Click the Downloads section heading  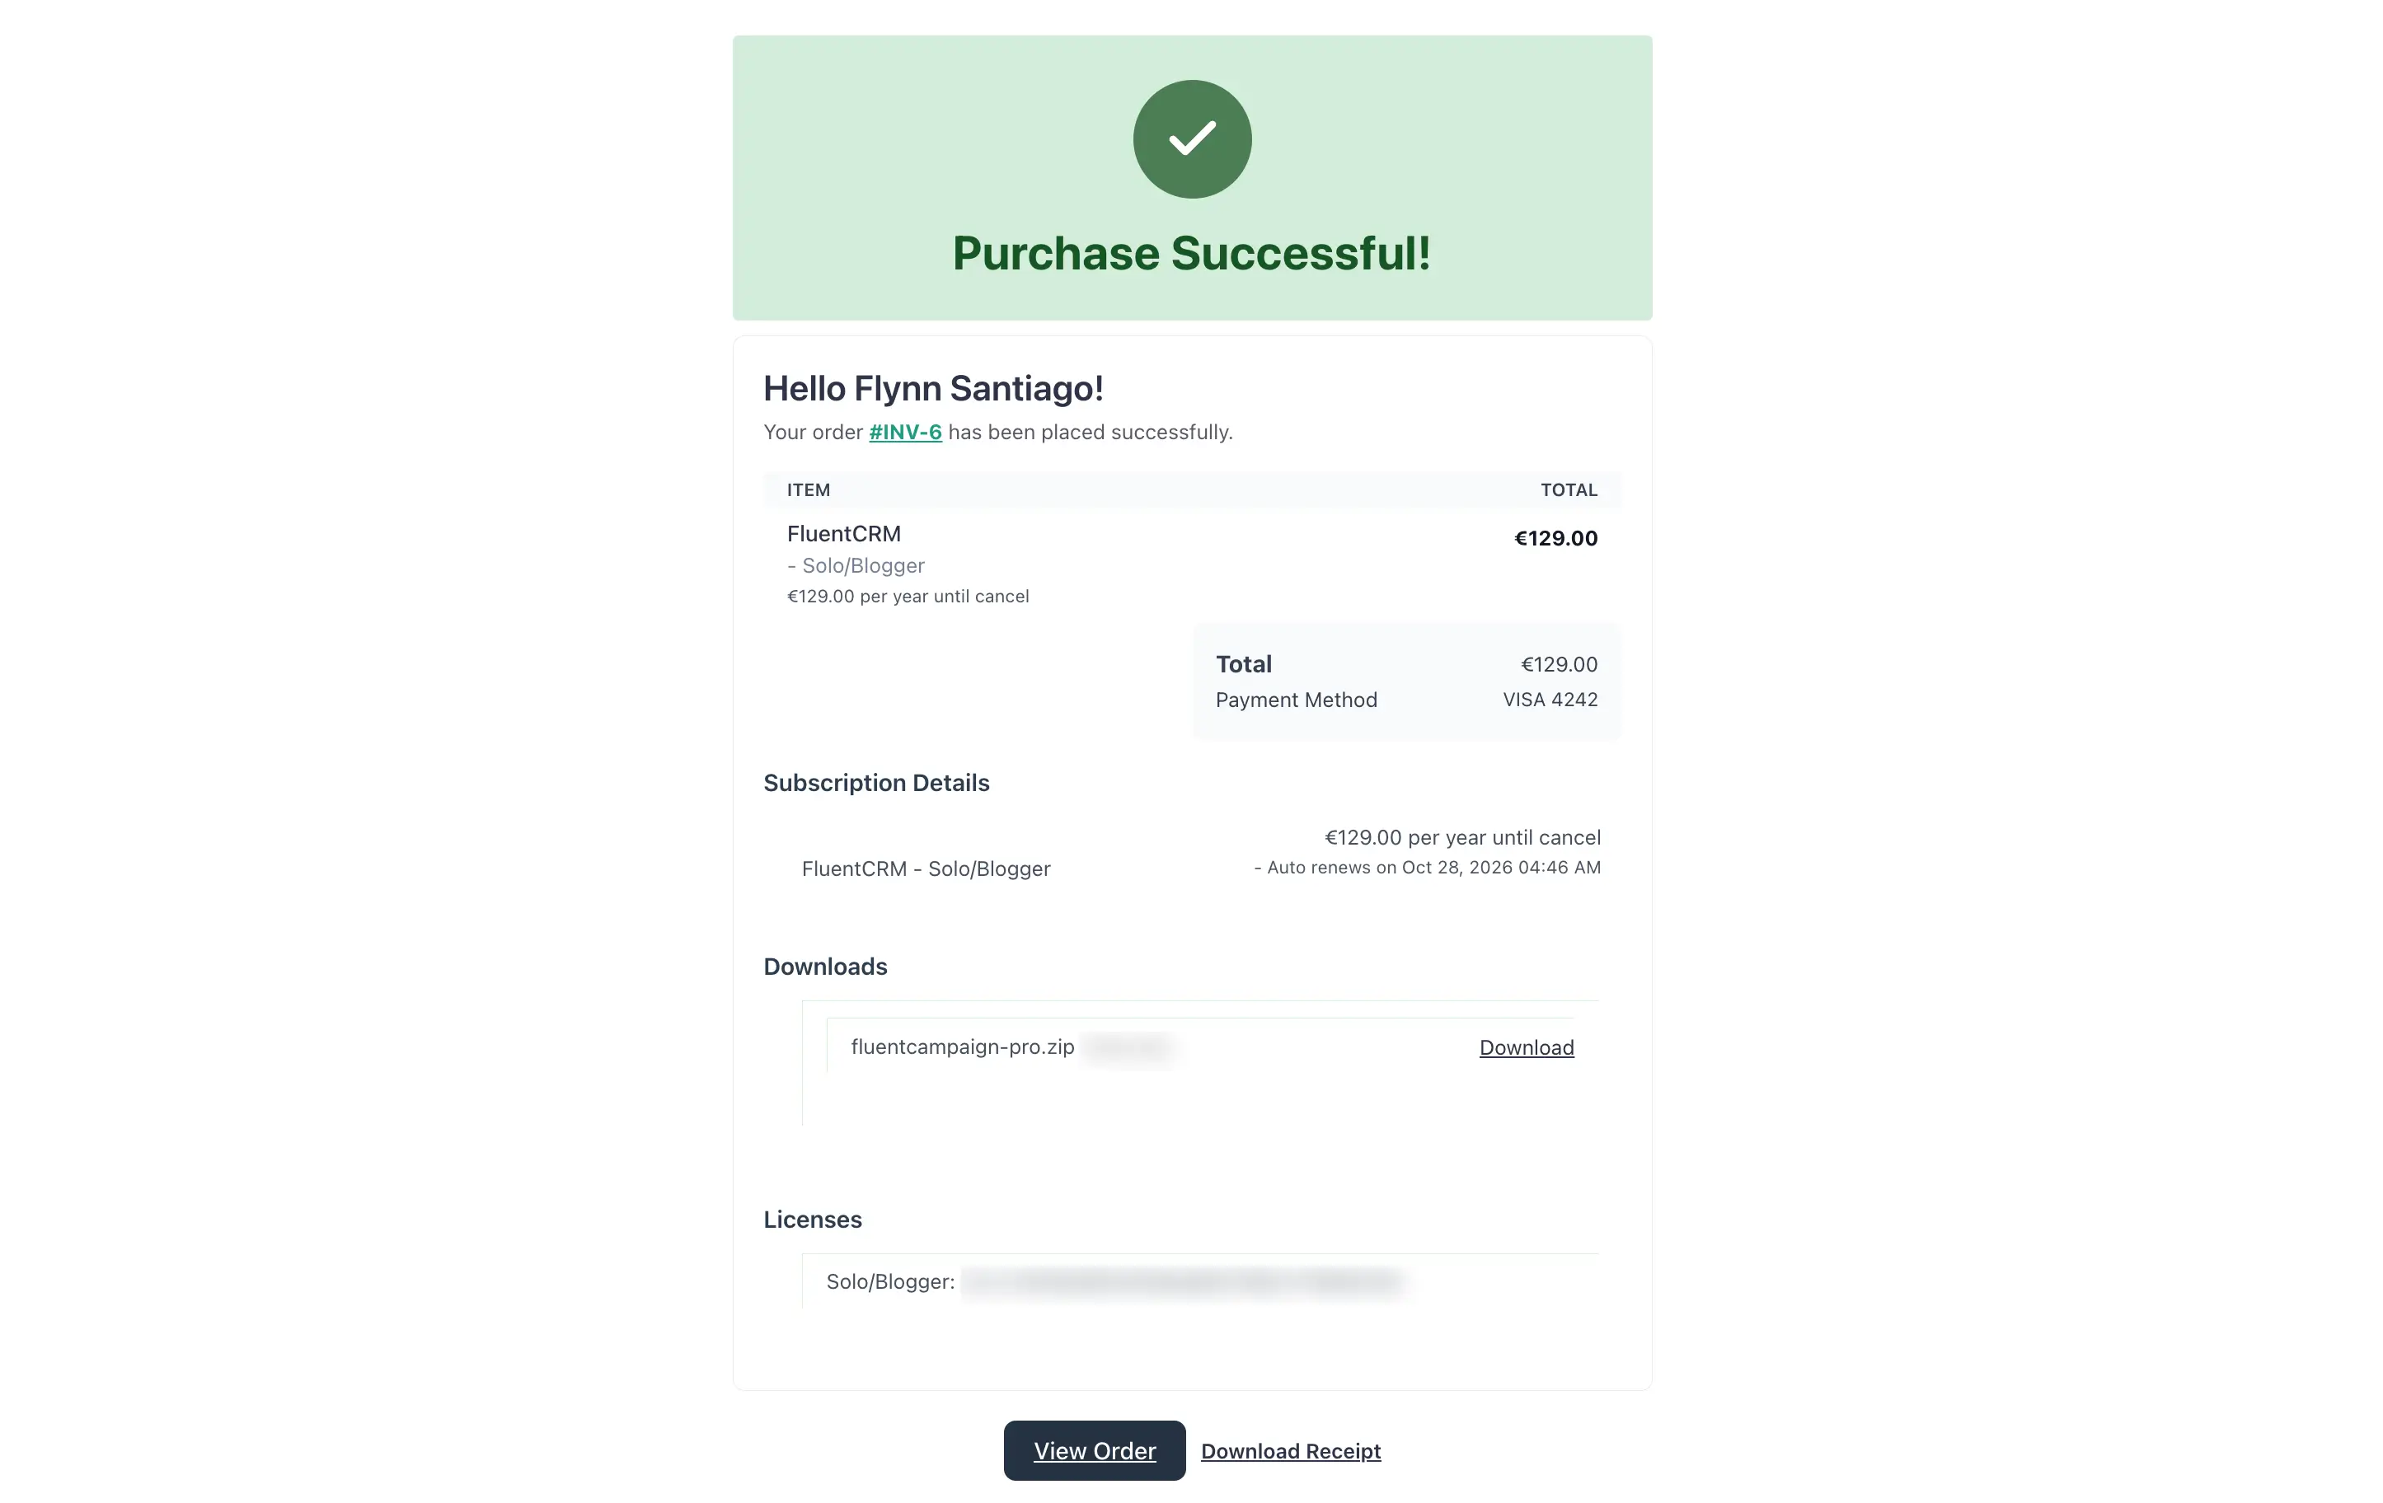tap(824, 967)
